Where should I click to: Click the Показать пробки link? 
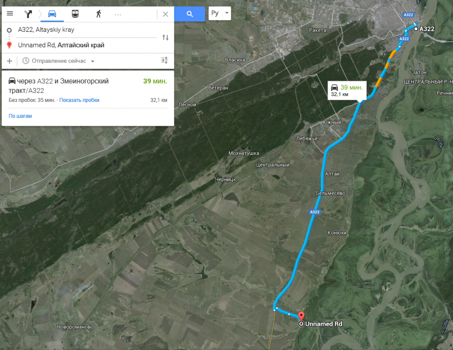click(x=79, y=100)
